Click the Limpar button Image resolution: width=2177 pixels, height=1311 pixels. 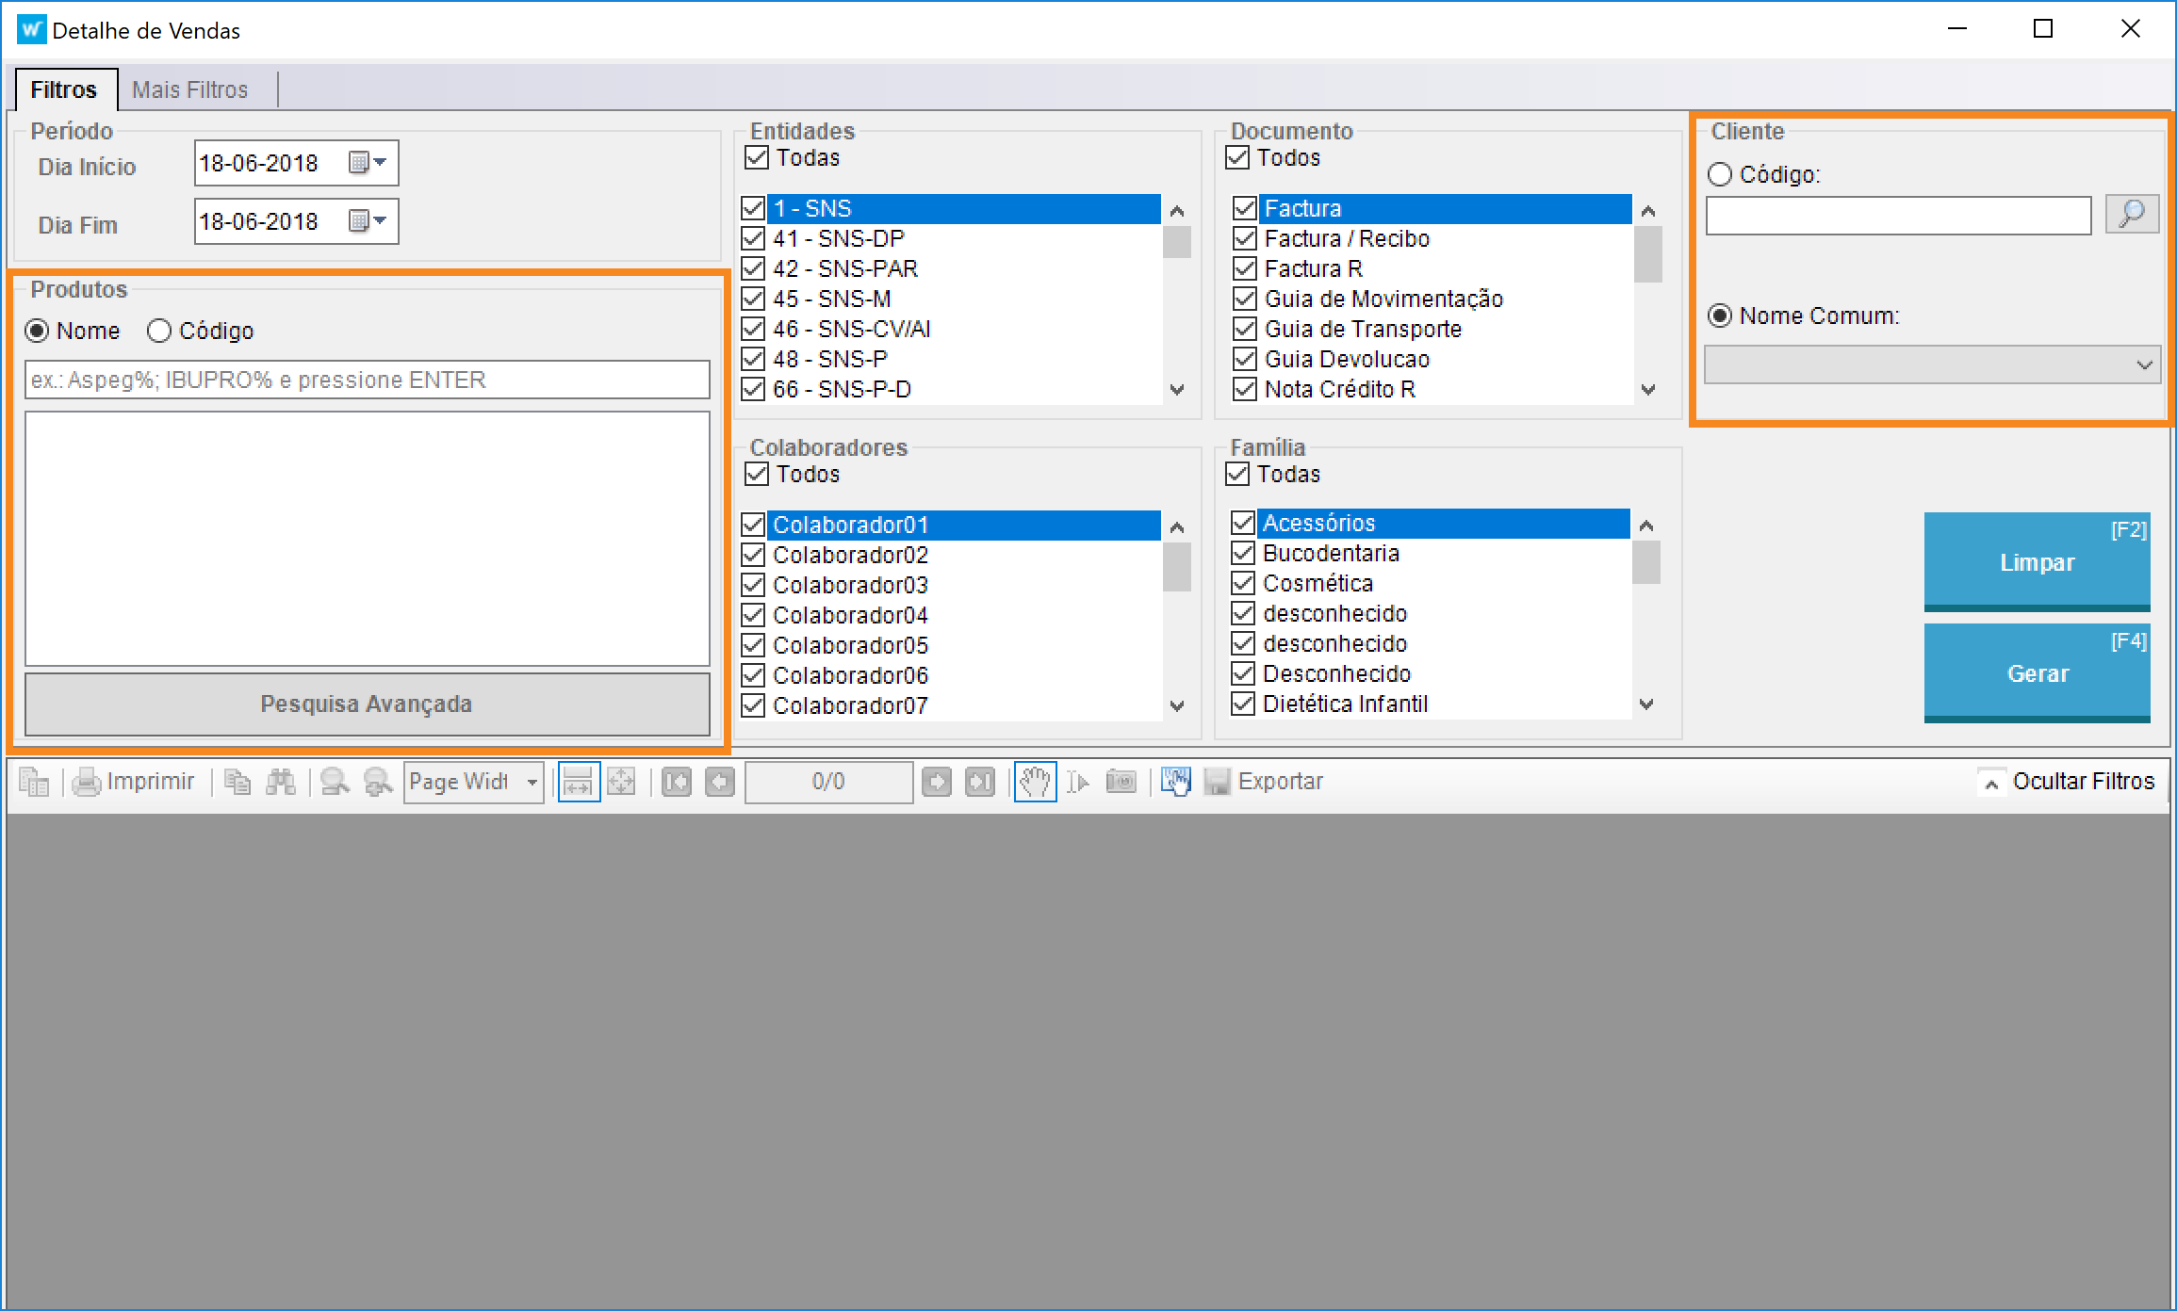(2038, 562)
